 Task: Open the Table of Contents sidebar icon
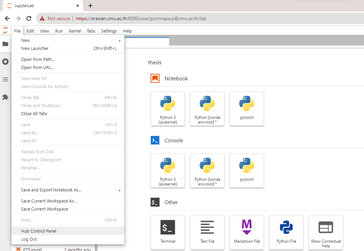pyautogui.click(x=5, y=79)
